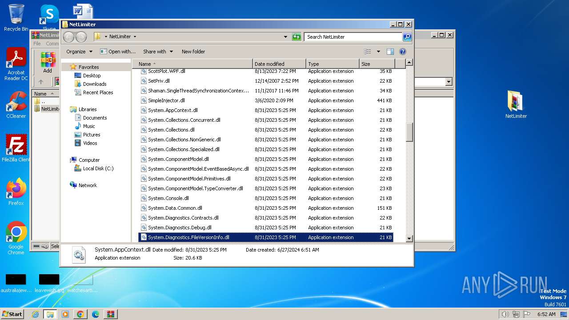Click New folder button
Screen dimensions: 569x320
pyautogui.click(x=193, y=52)
